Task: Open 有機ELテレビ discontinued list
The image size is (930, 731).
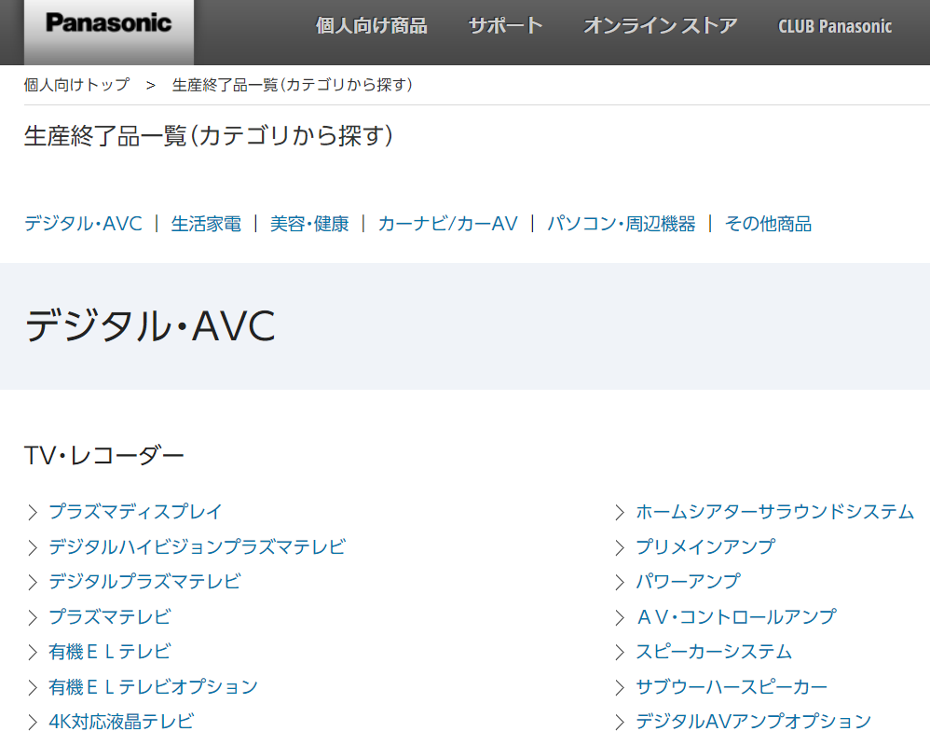Action: tap(109, 652)
